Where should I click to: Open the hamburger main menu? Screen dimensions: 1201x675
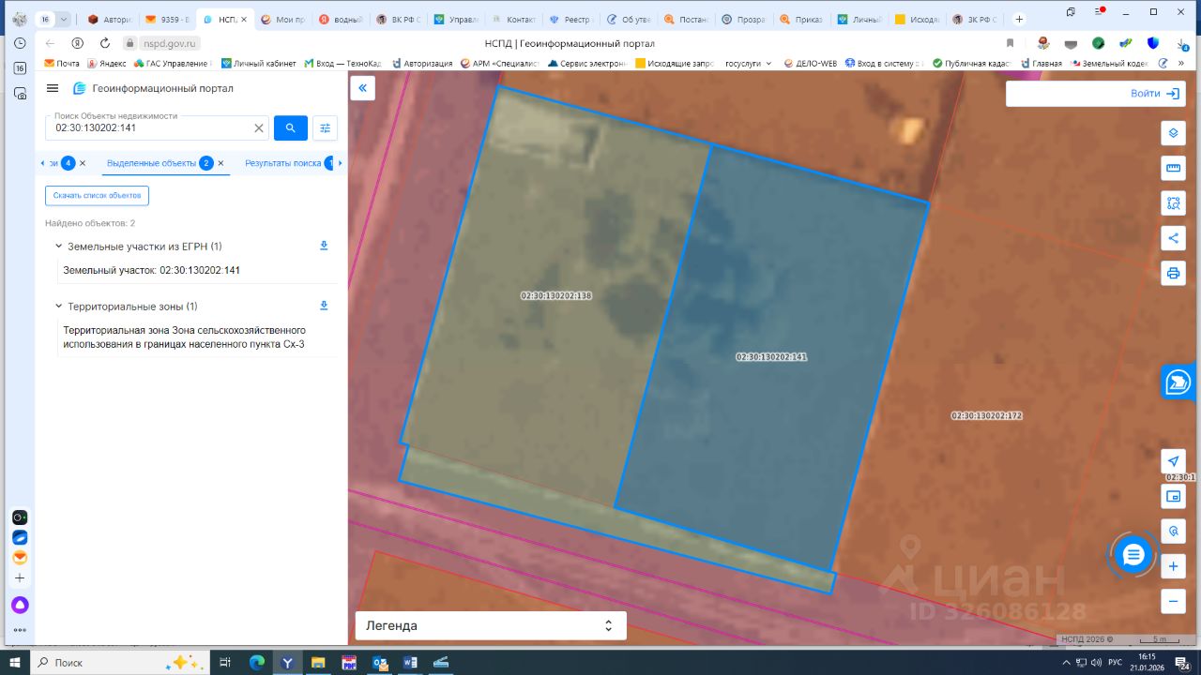[x=53, y=88]
